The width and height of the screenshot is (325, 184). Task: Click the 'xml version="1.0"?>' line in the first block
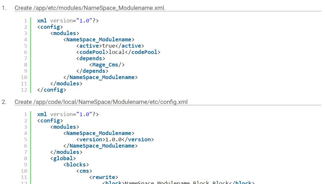(68, 21)
